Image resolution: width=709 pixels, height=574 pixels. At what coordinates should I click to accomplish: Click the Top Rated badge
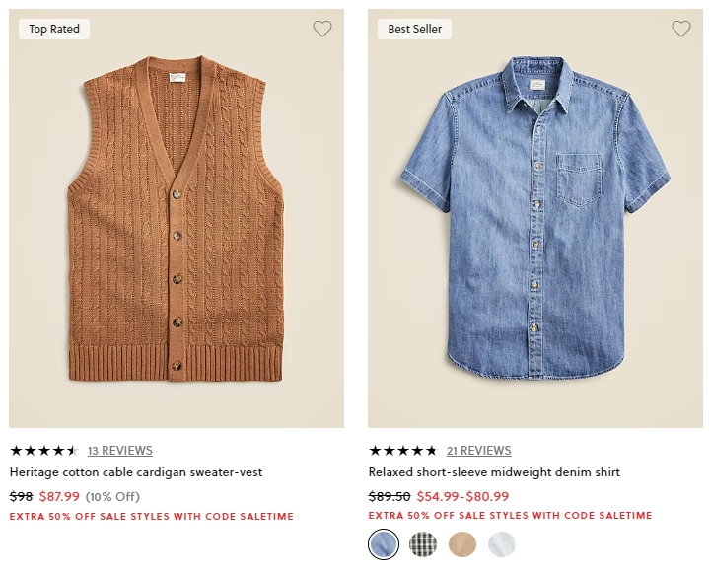(x=54, y=29)
